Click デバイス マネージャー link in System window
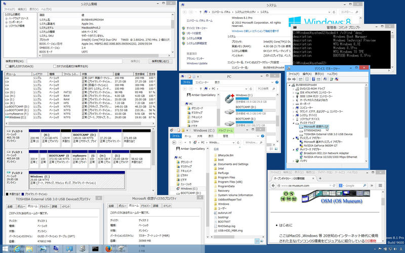 pos(197,28)
